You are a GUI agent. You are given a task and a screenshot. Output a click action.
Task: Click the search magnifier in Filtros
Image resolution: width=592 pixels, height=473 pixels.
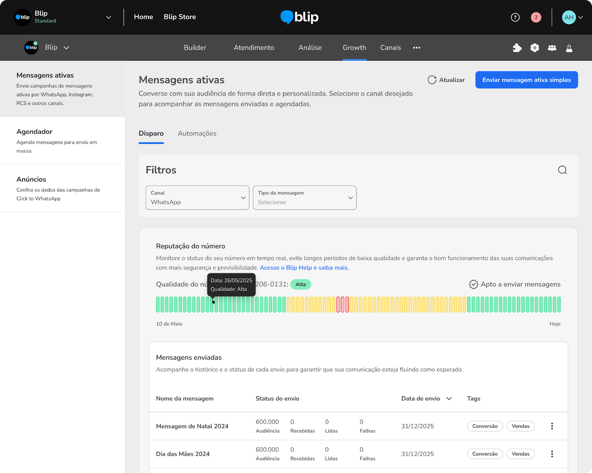point(562,170)
